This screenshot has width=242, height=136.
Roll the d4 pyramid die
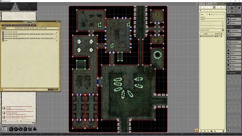click(x=35, y=129)
